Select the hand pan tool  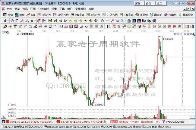coord(102,21)
